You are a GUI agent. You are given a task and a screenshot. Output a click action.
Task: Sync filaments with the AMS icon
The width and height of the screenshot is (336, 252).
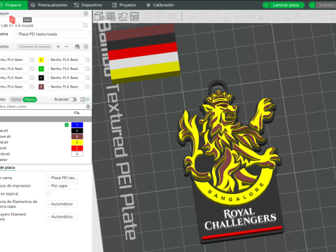tap(77, 47)
